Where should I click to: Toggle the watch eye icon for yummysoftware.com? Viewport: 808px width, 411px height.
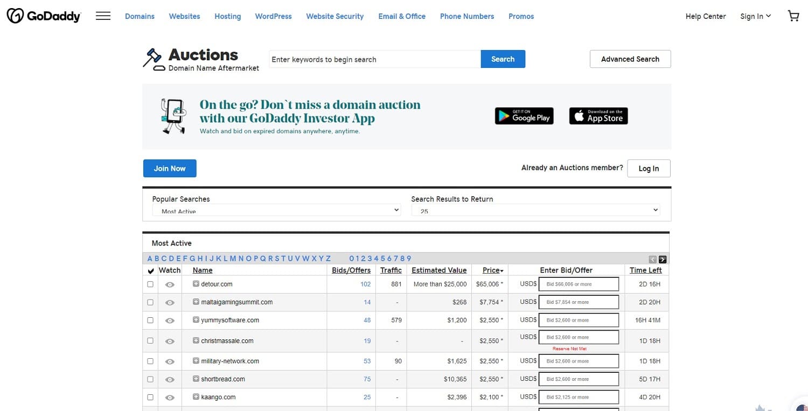(170, 320)
